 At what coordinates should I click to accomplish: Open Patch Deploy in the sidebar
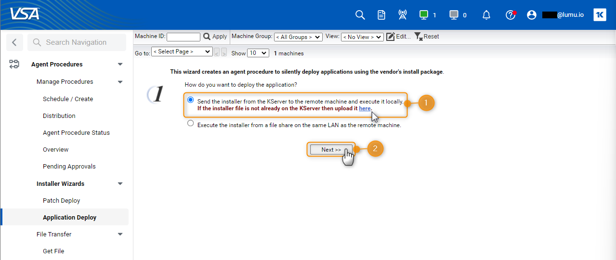[61, 200]
